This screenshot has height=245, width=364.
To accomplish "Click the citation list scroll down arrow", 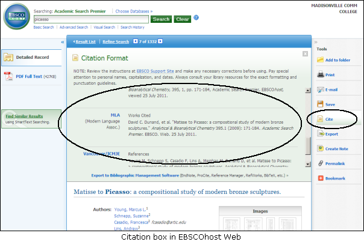I will pyautogui.click(x=308, y=164).
